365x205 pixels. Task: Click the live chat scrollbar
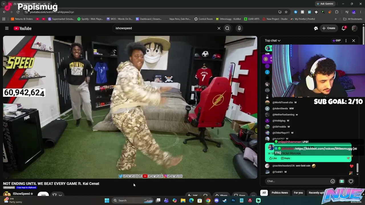click(357, 168)
